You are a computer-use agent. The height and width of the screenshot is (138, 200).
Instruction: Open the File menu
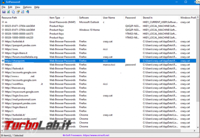tap(3, 7)
